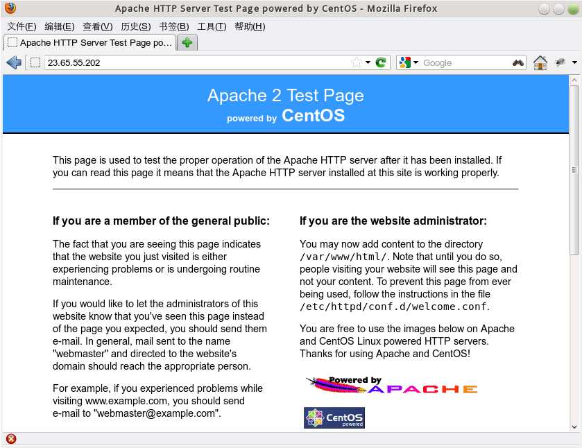Click the "Apache 2 Test Page" heading

285,96
